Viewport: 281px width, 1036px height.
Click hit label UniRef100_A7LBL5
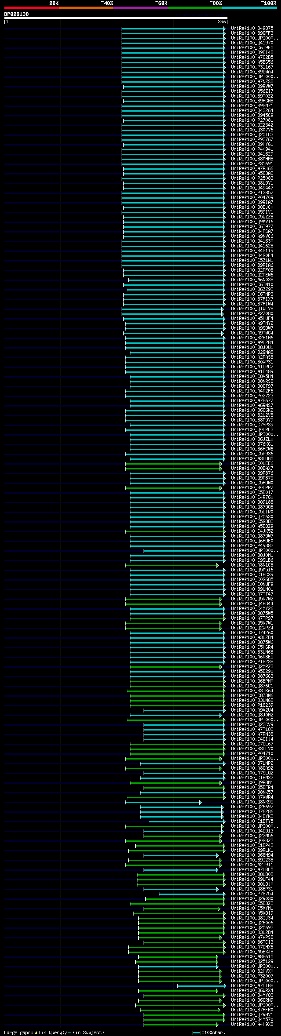coord(252,869)
